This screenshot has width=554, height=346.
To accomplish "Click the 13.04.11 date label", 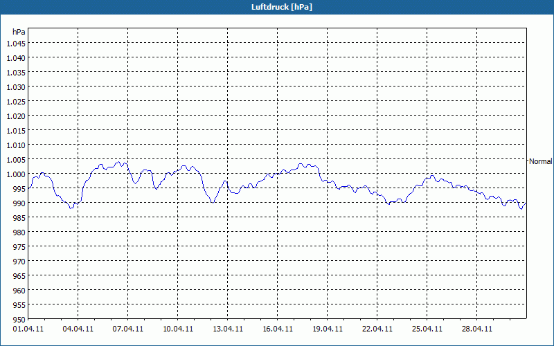I will pos(228,329).
